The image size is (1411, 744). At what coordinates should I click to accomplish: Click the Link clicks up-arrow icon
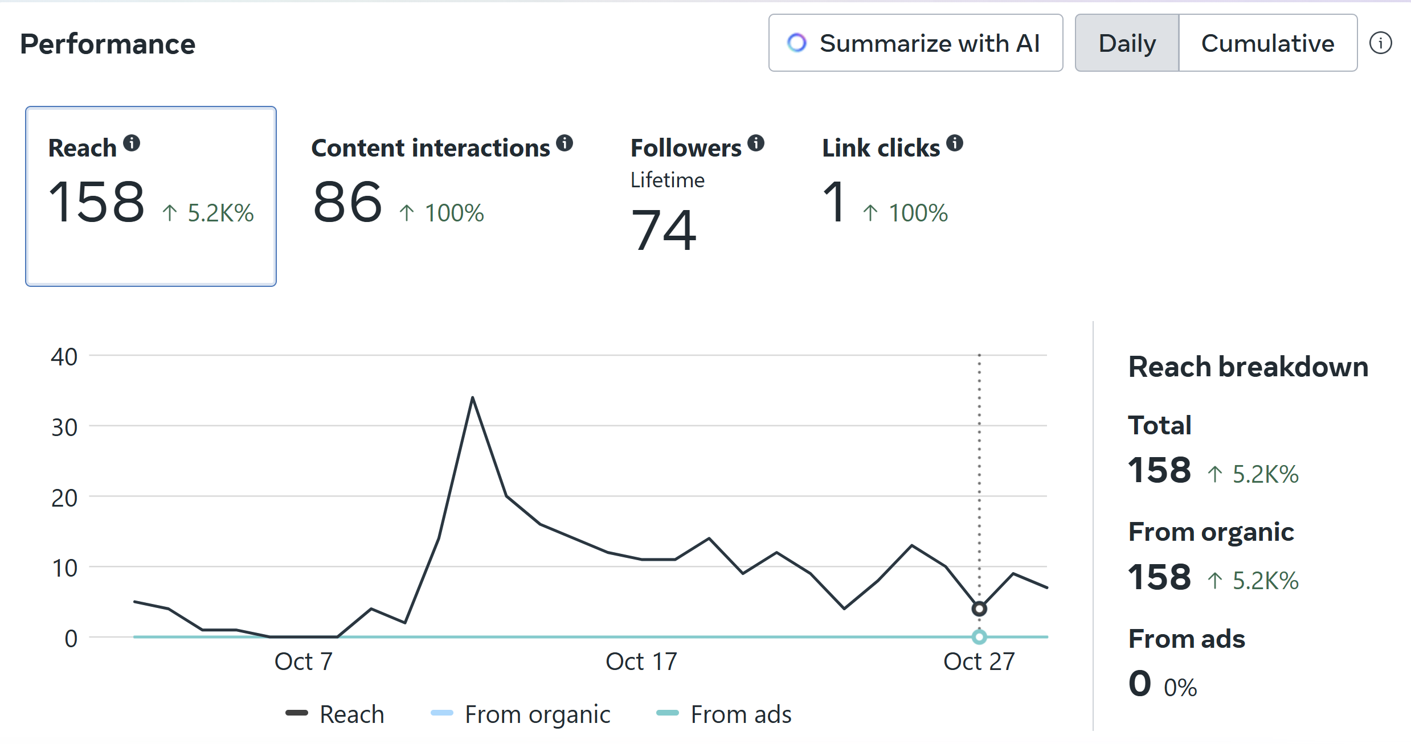point(870,213)
